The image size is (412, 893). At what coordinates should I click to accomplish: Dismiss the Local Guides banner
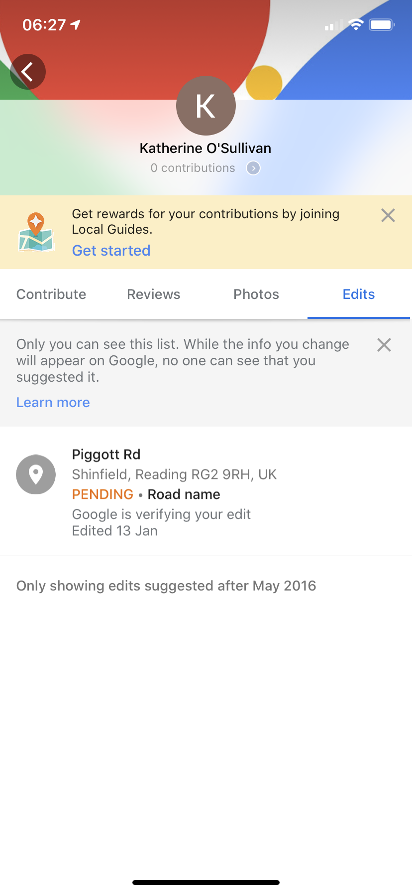[x=388, y=215]
